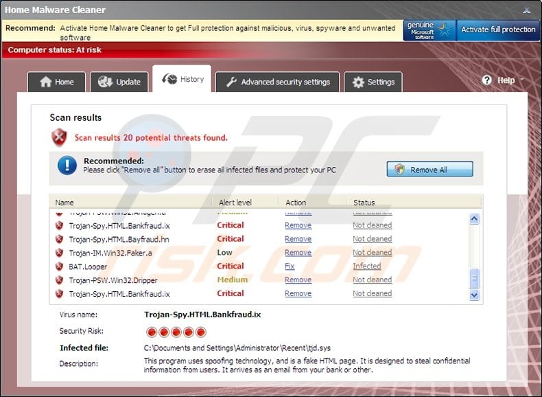Image resolution: width=542 pixels, height=397 pixels.
Task: Click the Remove All button
Action: tap(429, 169)
